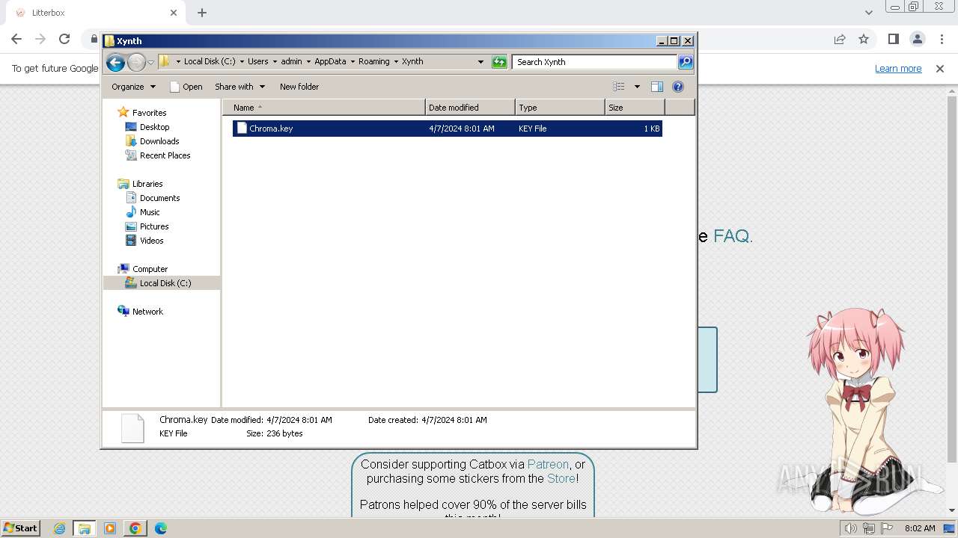Open the Documents library
The image size is (958, 538).
pyautogui.click(x=159, y=198)
